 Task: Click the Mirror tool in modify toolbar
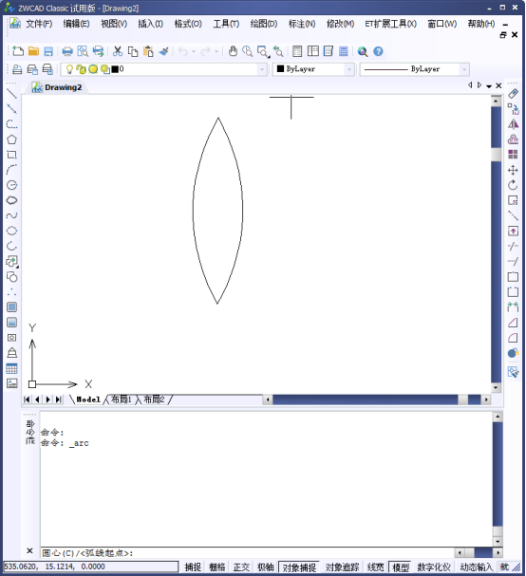(513, 124)
